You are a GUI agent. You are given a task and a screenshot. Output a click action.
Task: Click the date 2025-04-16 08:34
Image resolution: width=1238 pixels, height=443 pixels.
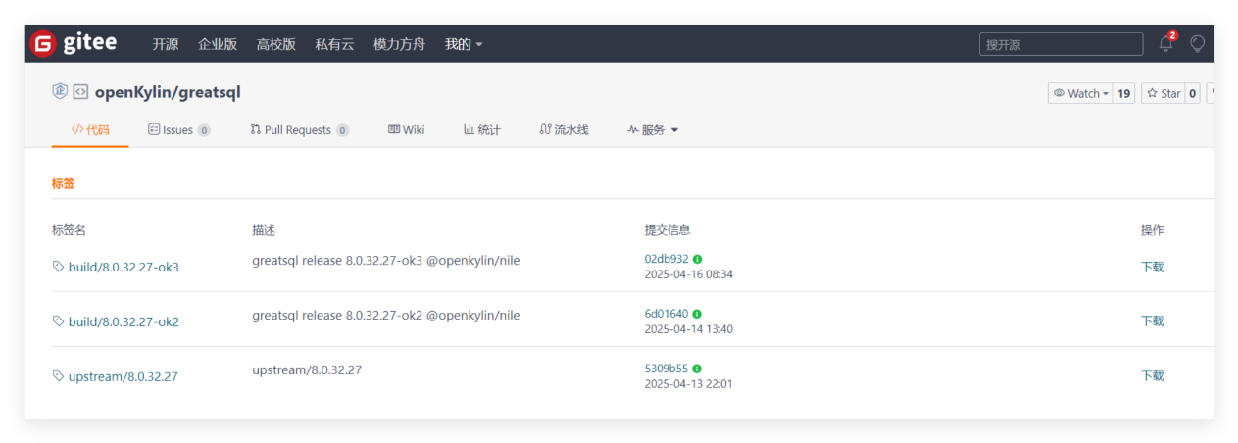688,274
